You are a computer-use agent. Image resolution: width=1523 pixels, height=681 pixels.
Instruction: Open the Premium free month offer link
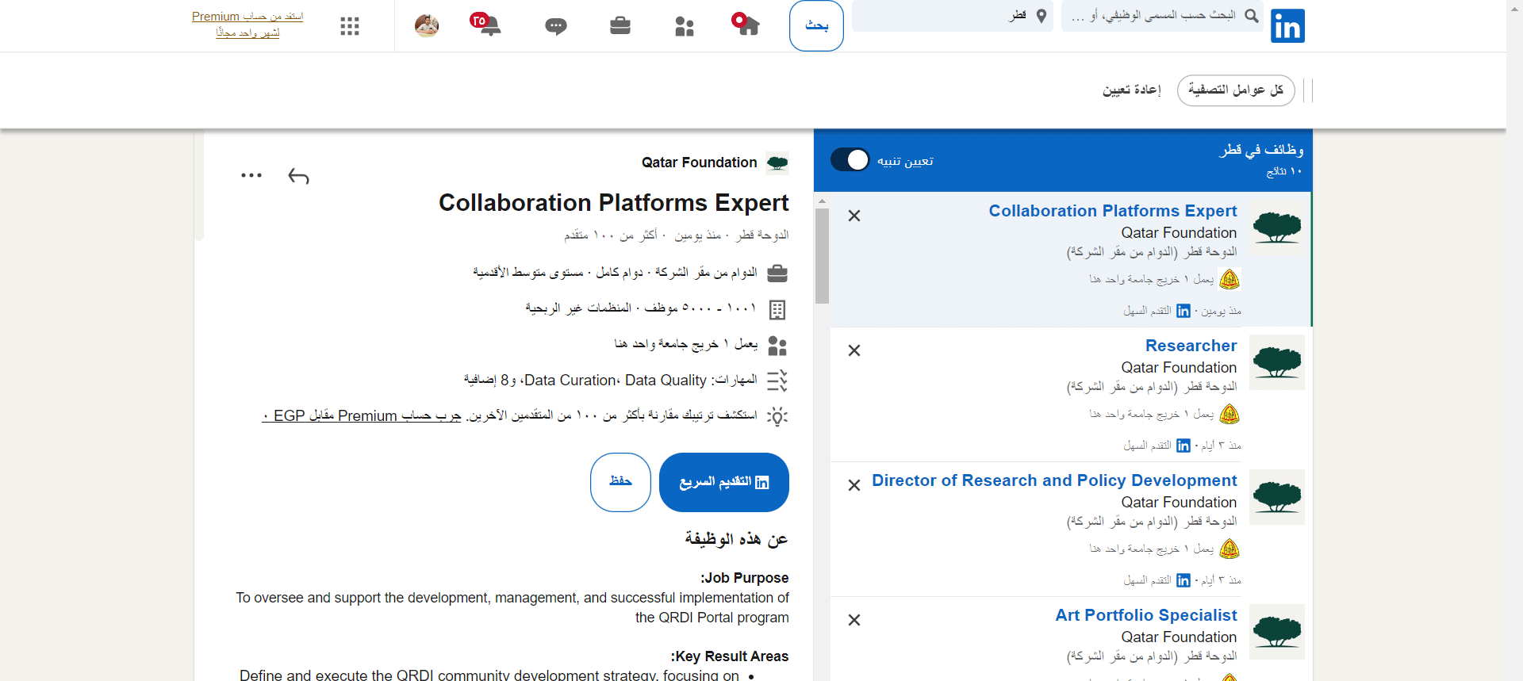point(247,25)
